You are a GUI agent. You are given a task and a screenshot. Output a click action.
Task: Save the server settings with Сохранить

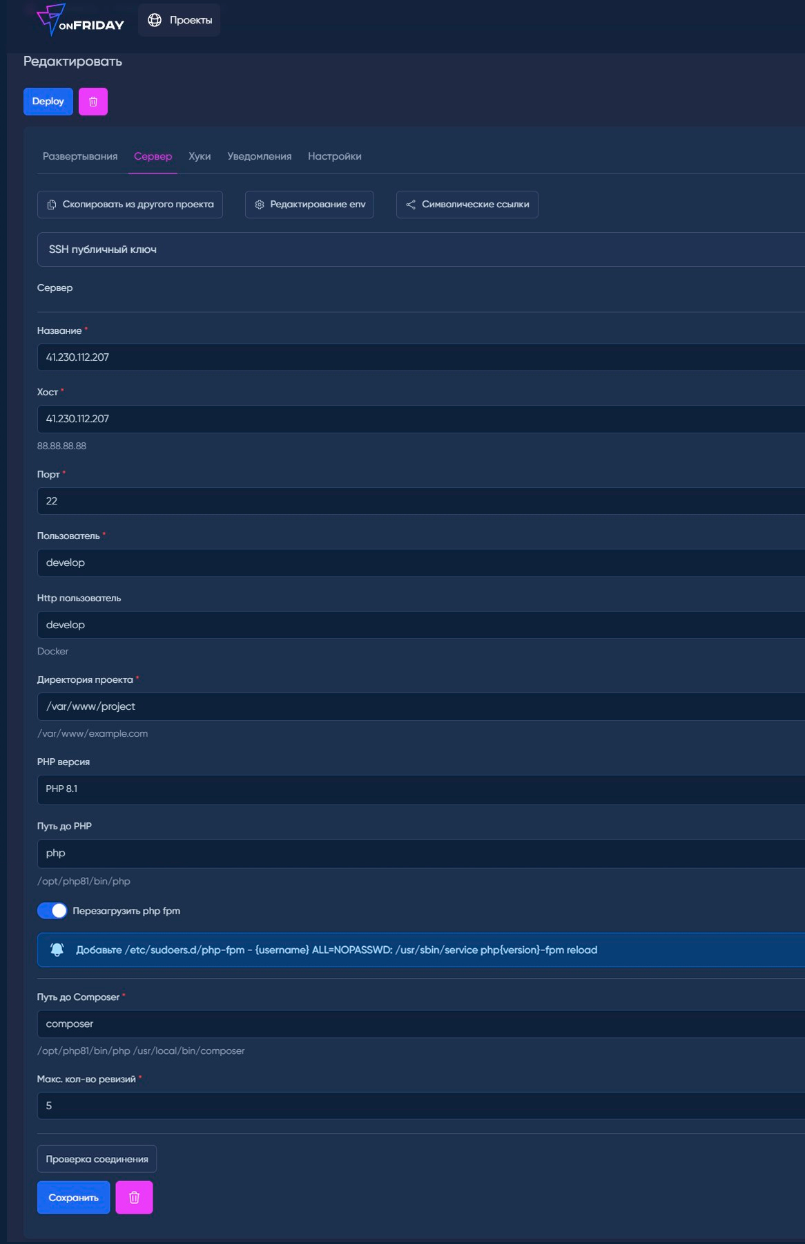tap(73, 1198)
